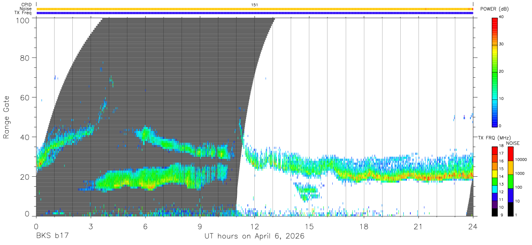532x245 pixels.
Task: Click the CPID value 151
Action: tap(255, 5)
